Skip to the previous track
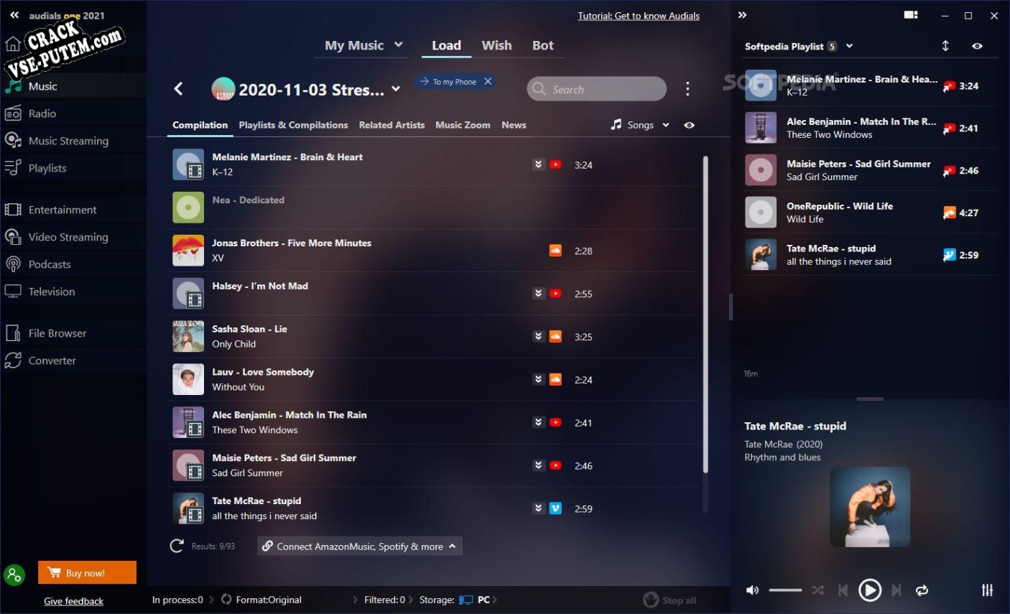The height and width of the screenshot is (614, 1010). (843, 590)
